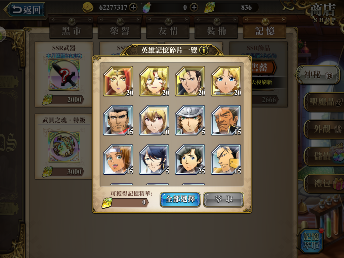Screen dimensions: 344x258
Task: Click the 全部選擇 button
Action: pos(180,199)
